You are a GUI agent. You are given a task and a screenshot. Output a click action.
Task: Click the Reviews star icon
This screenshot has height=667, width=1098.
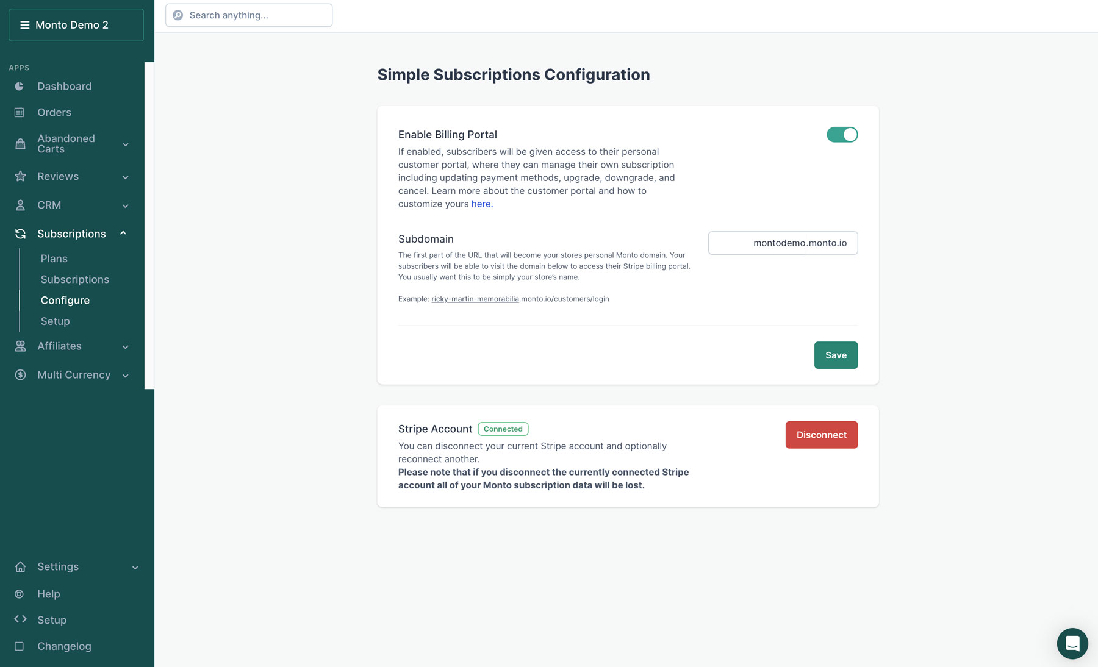20,176
